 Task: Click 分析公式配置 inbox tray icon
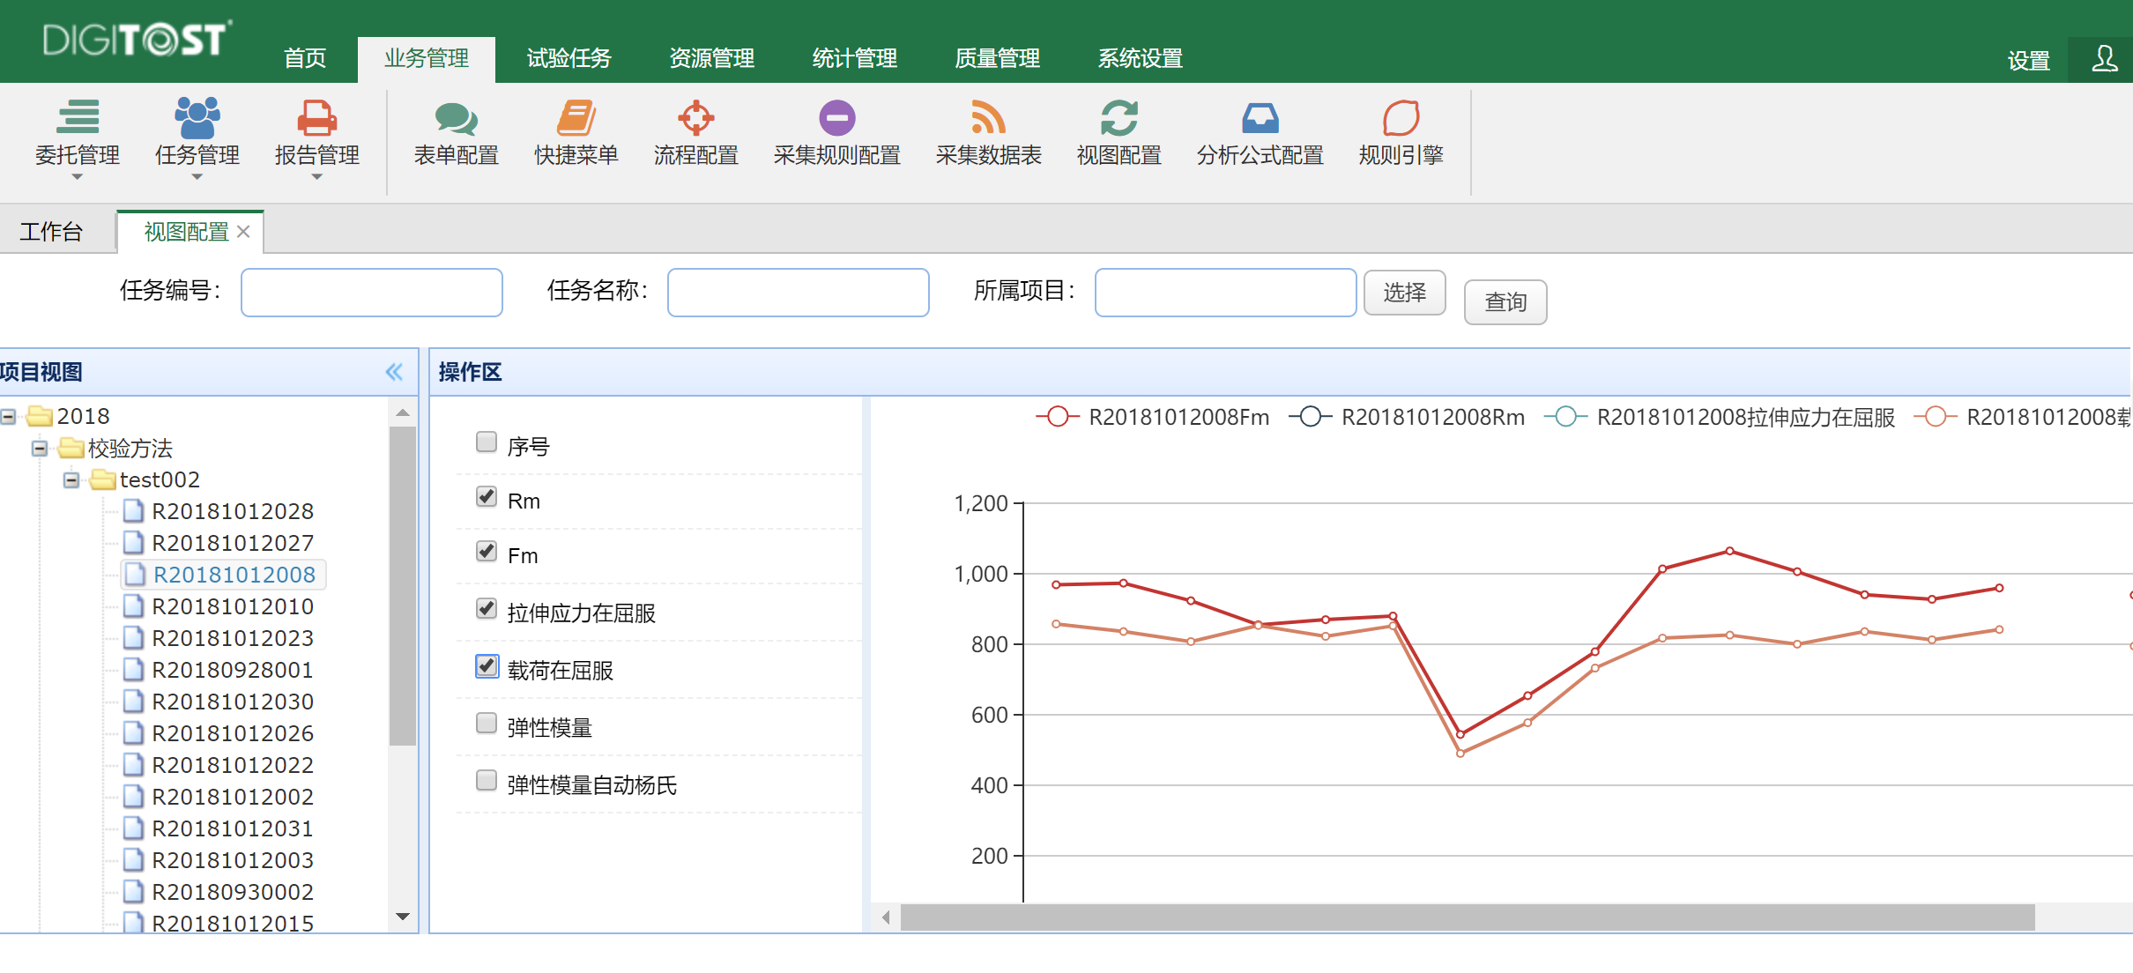point(1260,118)
